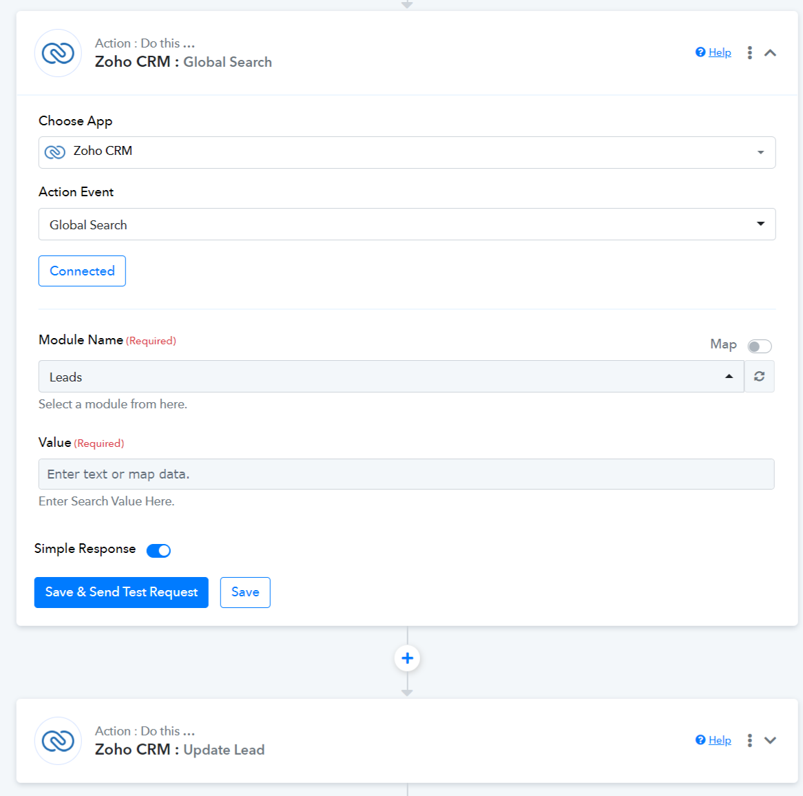Screen dimensions: 803x796
Task: Turn off the Simple Response toggle
Action: point(158,550)
